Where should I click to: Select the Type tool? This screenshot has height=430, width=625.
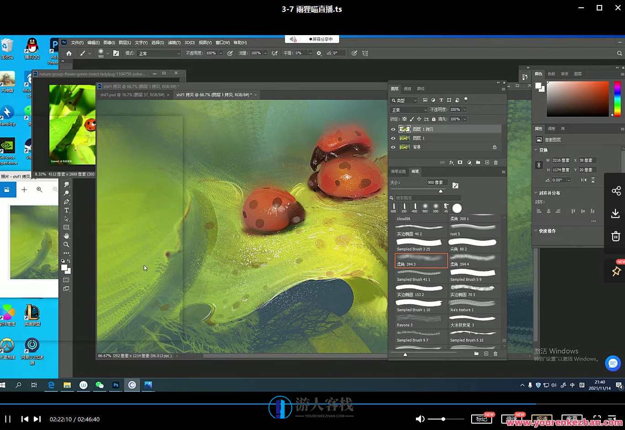pos(67,210)
